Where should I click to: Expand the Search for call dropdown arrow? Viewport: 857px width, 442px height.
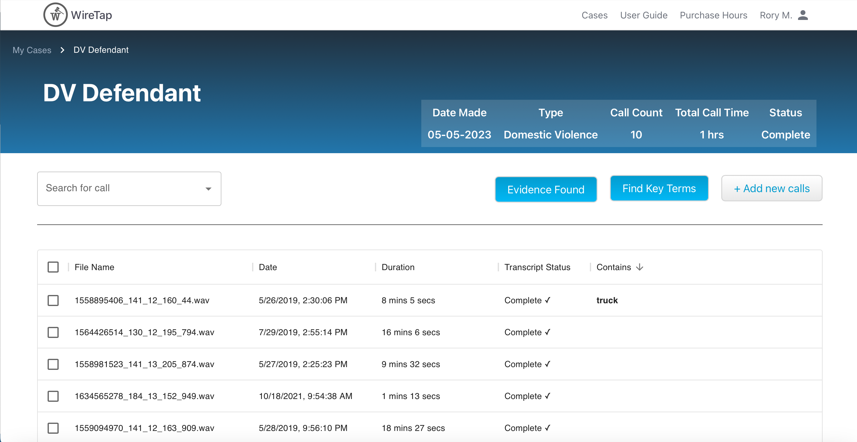coord(208,188)
